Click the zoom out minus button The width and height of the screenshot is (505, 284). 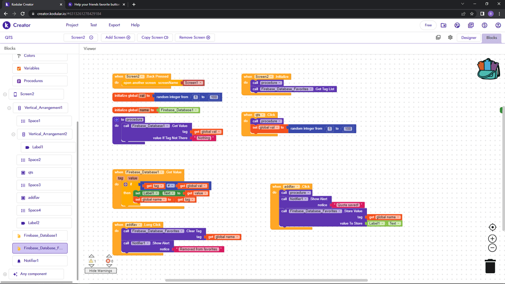[x=492, y=248]
